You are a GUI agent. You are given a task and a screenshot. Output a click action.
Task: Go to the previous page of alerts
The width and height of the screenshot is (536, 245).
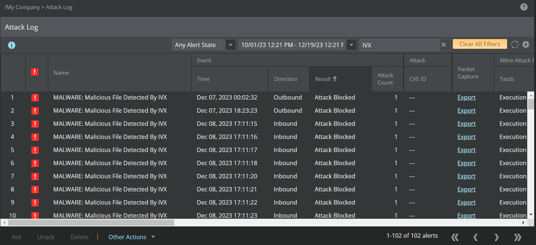tap(475, 237)
